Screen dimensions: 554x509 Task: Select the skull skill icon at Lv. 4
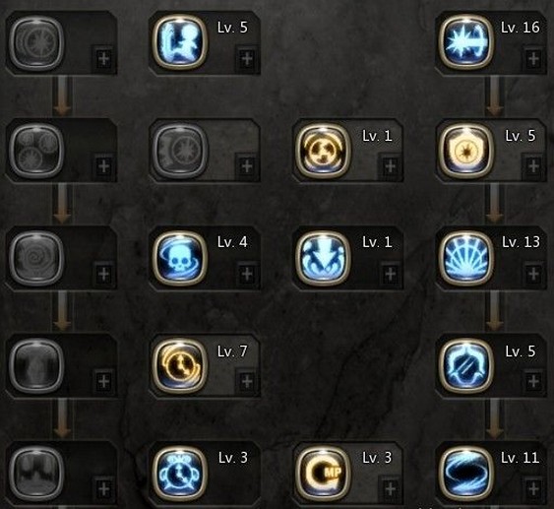tap(180, 258)
